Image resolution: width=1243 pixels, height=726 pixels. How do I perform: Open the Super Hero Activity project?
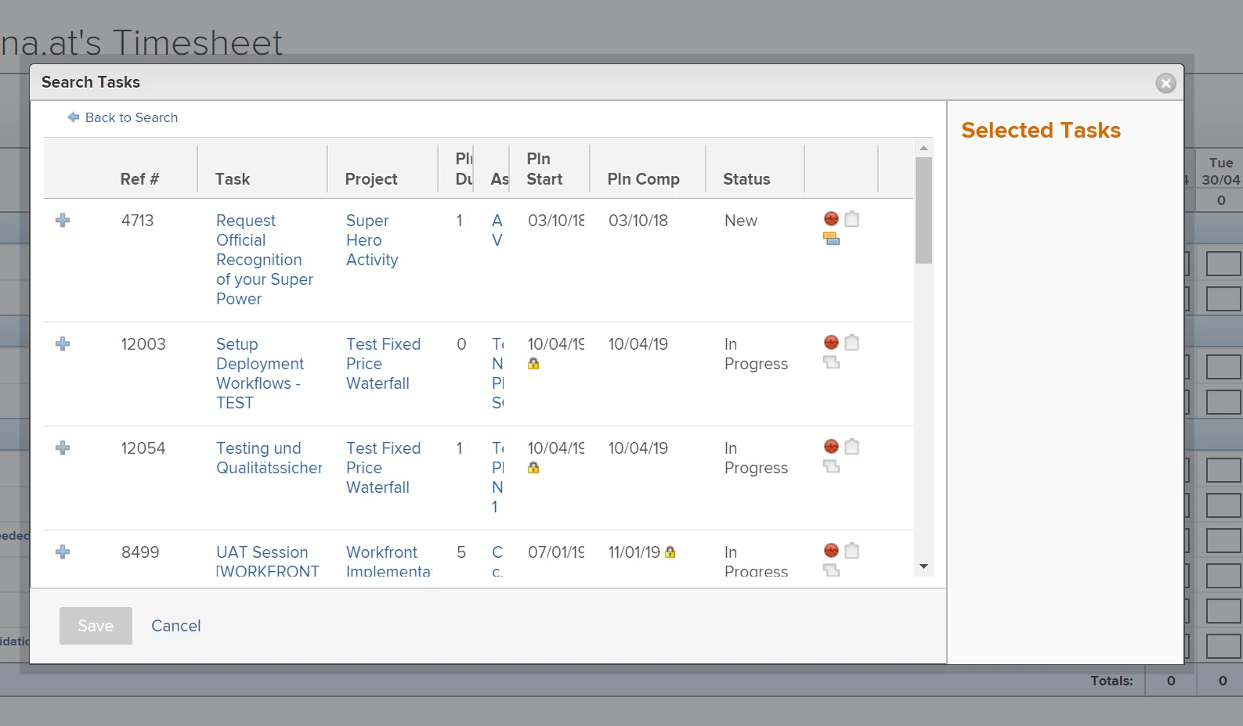(x=372, y=240)
